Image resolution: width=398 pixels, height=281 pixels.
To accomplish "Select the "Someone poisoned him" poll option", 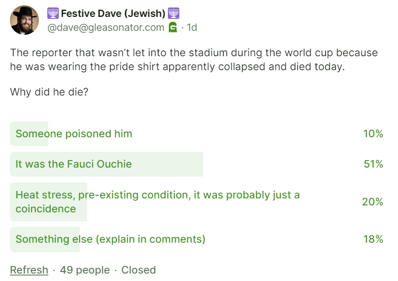I will click(74, 134).
